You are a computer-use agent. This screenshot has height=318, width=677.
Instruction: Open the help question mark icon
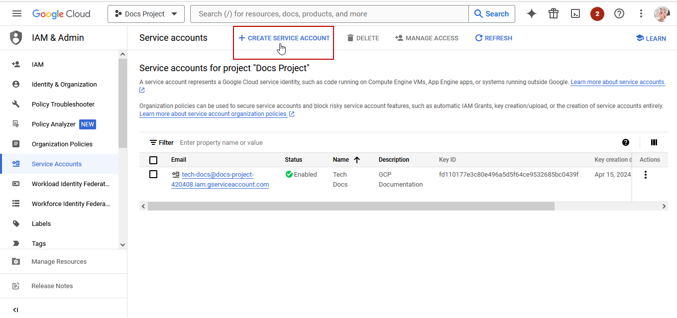[619, 13]
